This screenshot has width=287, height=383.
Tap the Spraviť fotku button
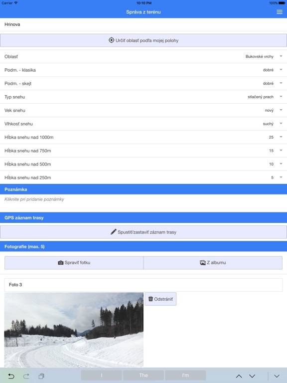pyautogui.click(x=74, y=263)
